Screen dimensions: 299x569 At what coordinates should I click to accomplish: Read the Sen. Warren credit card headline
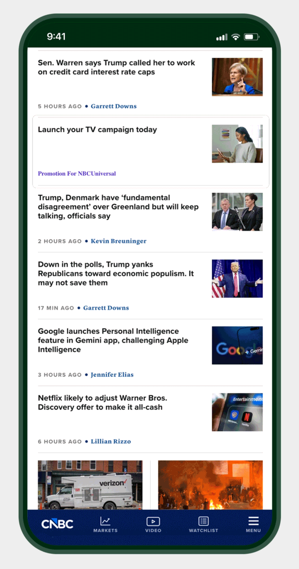point(117,68)
